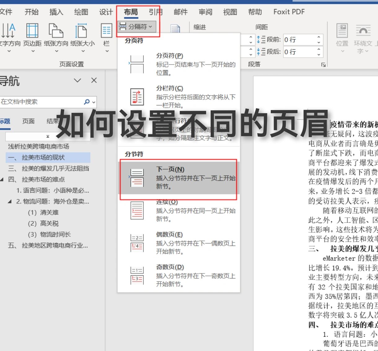The width and height of the screenshot is (378, 351).
Task: Click the 分页符 page break icon
Action: pos(137,64)
